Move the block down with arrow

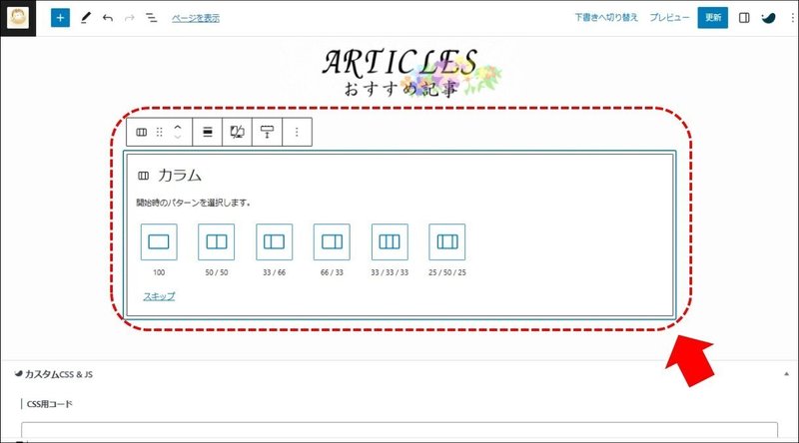[x=178, y=138]
